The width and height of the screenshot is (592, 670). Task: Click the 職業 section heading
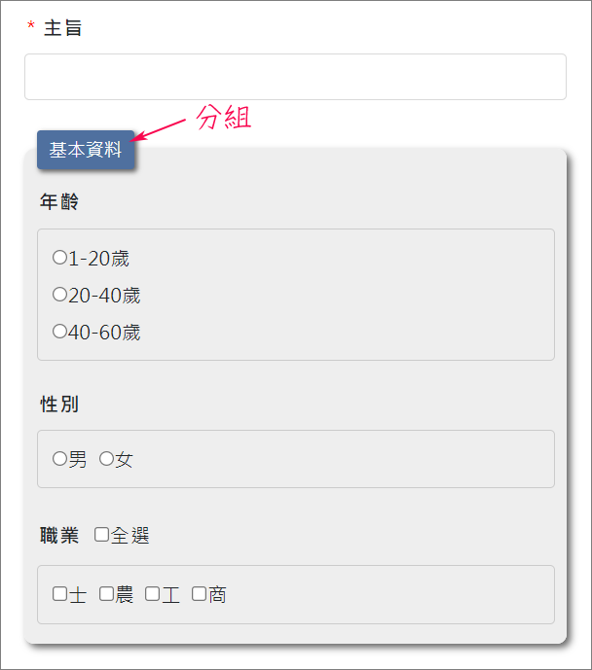59,535
